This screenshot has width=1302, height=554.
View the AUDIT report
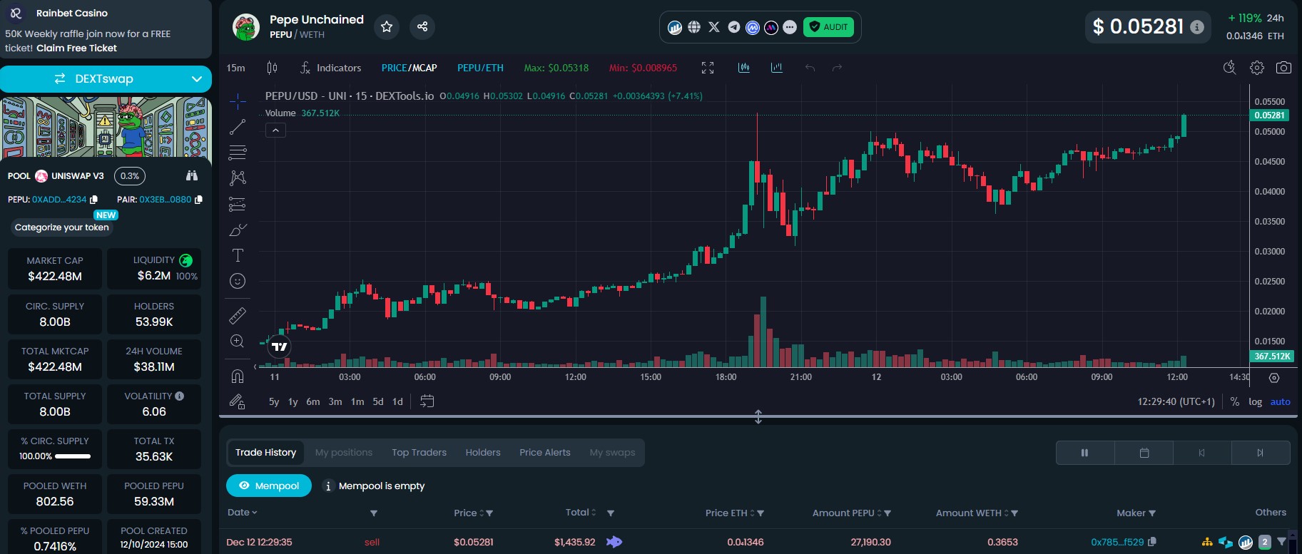pyautogui.click(x=828, y=27)
